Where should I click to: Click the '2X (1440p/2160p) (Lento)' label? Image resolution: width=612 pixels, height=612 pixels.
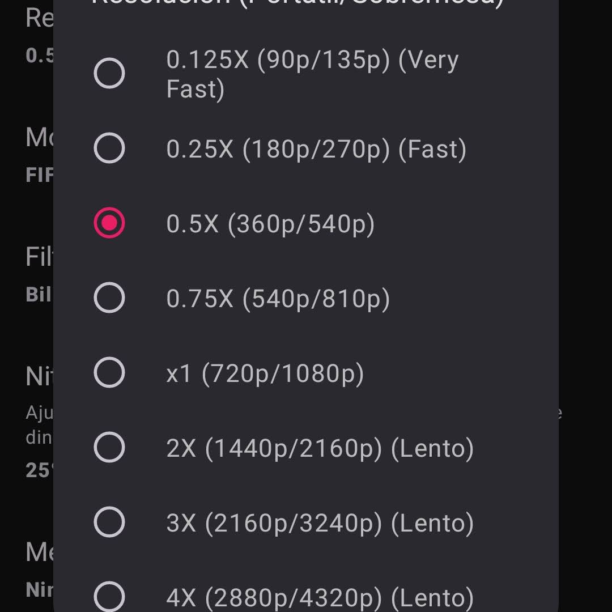[x=320, y=448]
